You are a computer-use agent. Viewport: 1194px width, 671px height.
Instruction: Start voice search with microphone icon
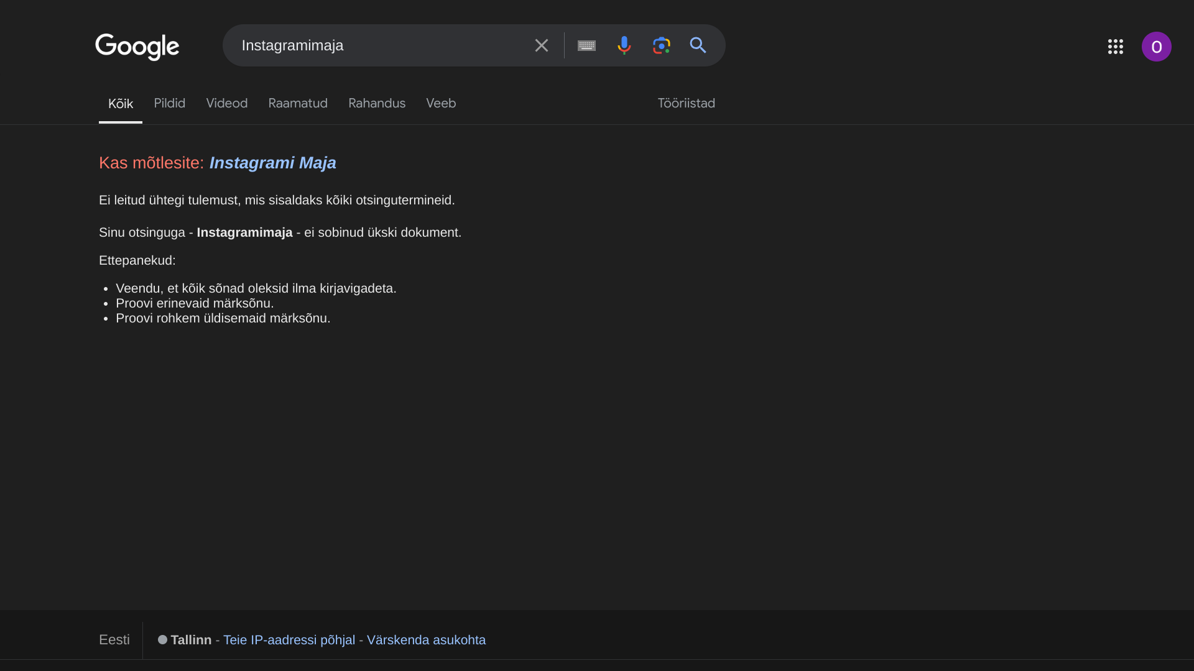pos(624,45)
